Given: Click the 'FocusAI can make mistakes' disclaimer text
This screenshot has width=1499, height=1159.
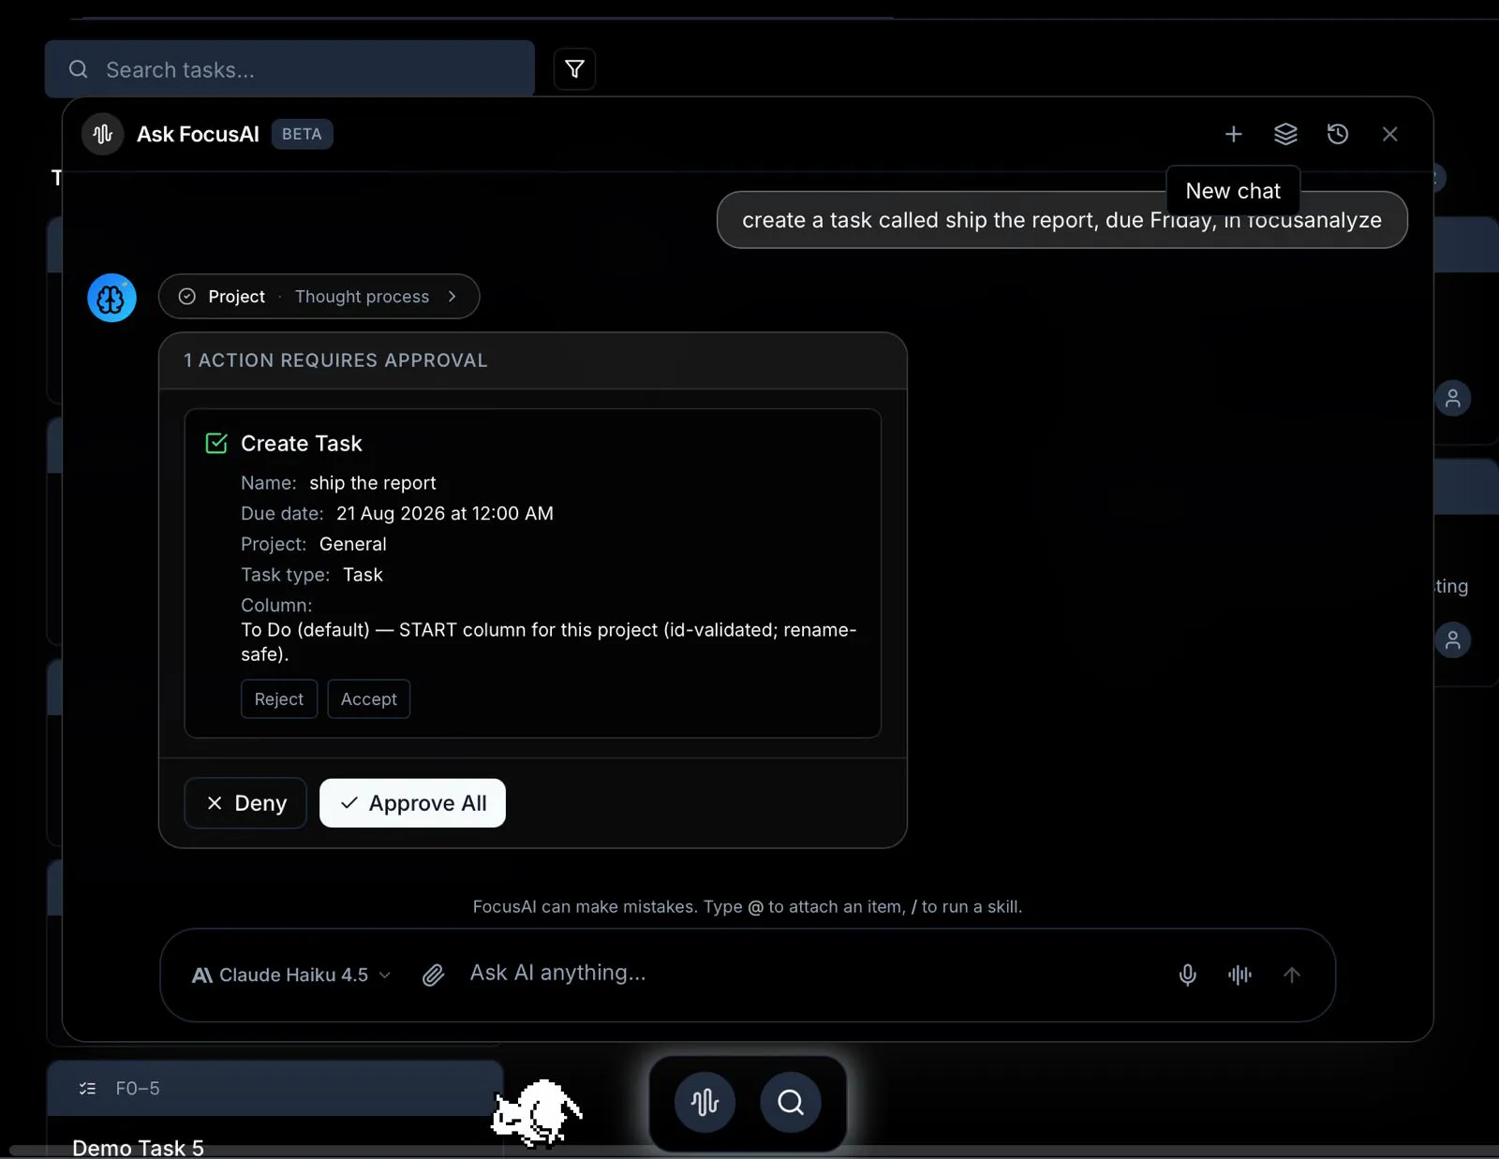Looking at the screenshot, I should 748,907.
